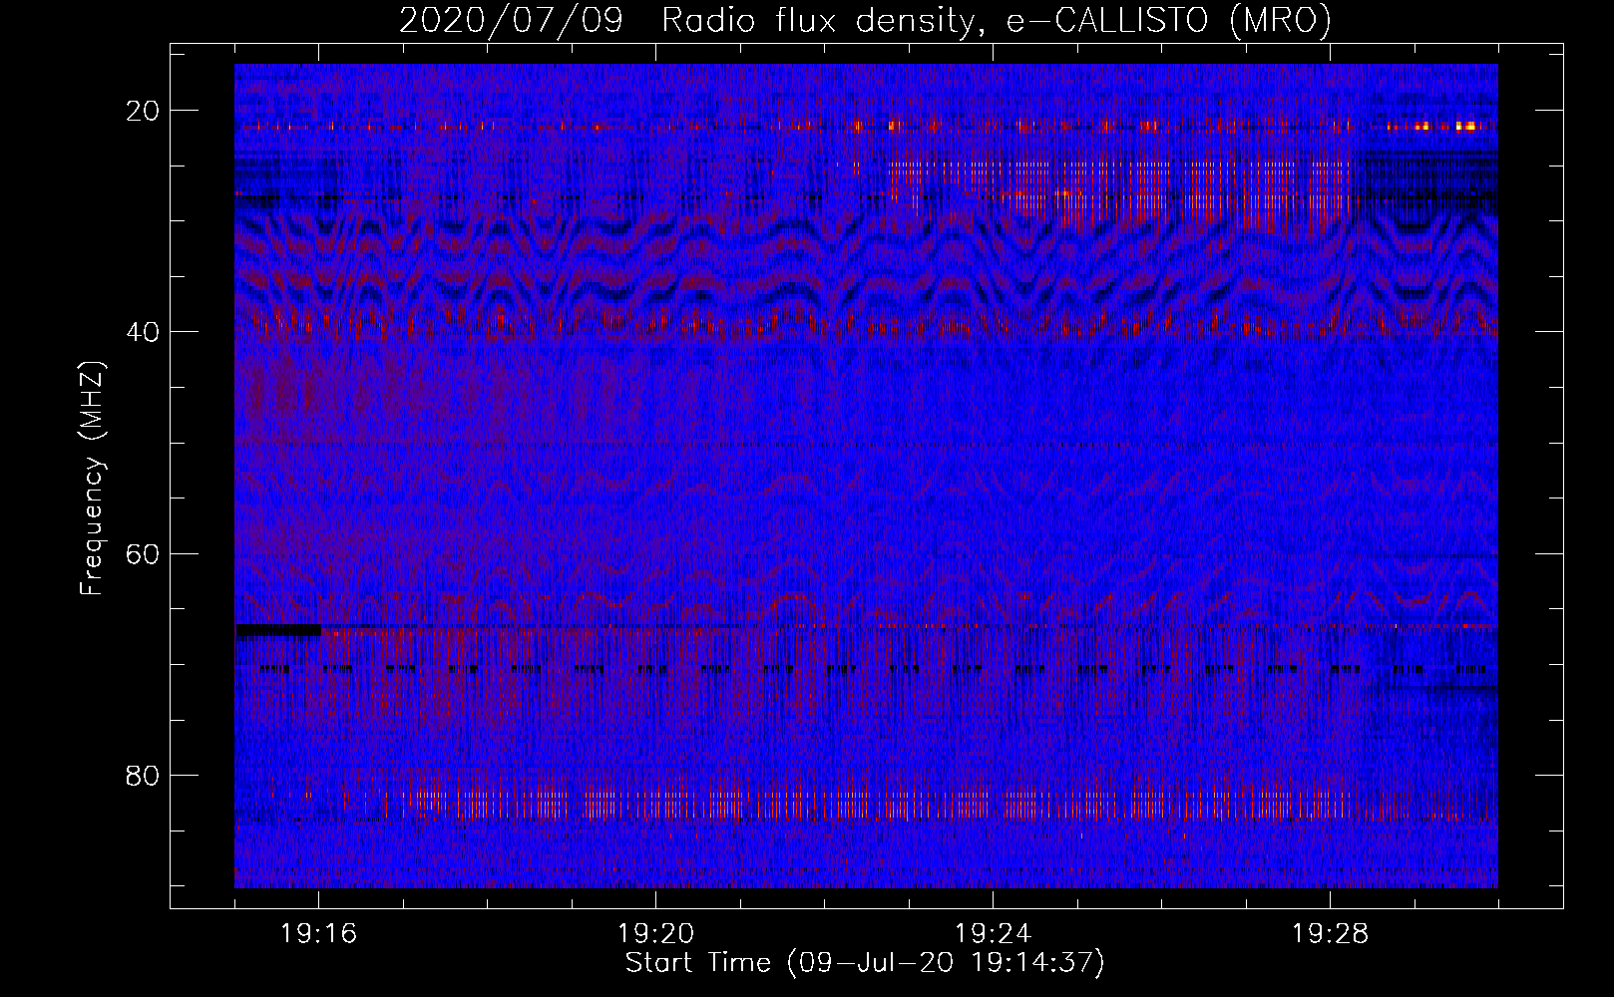Click the 'Frequency (MHZ)' axis label
Screen dimensions: 1614x997
click(91, 477)
